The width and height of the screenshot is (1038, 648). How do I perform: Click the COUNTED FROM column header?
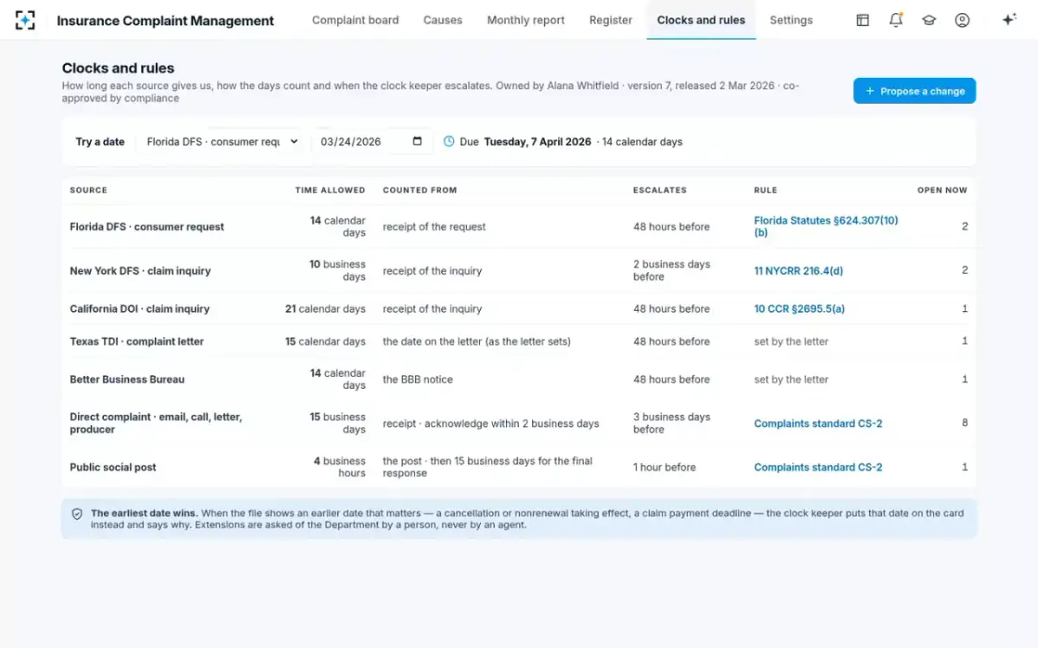pos(420,190)
